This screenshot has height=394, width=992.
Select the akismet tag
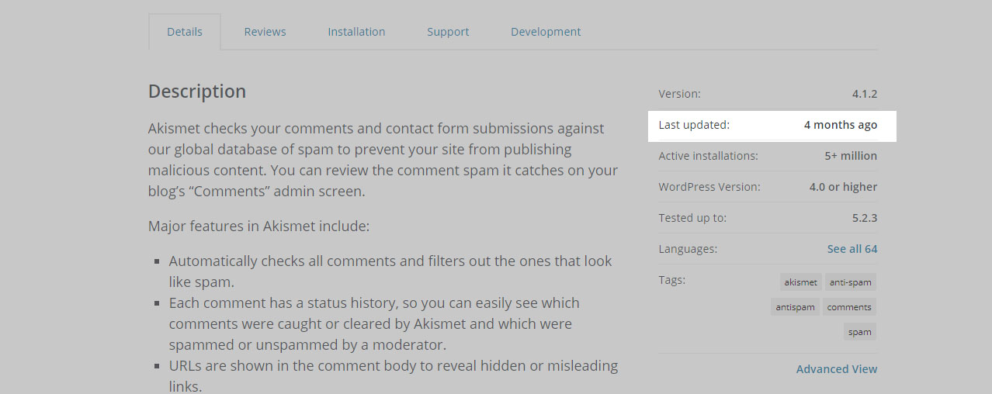[x=800, y=282]
